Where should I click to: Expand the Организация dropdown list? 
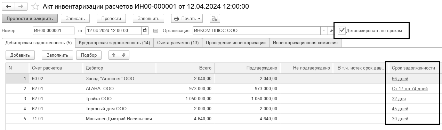tap(324, 30)
